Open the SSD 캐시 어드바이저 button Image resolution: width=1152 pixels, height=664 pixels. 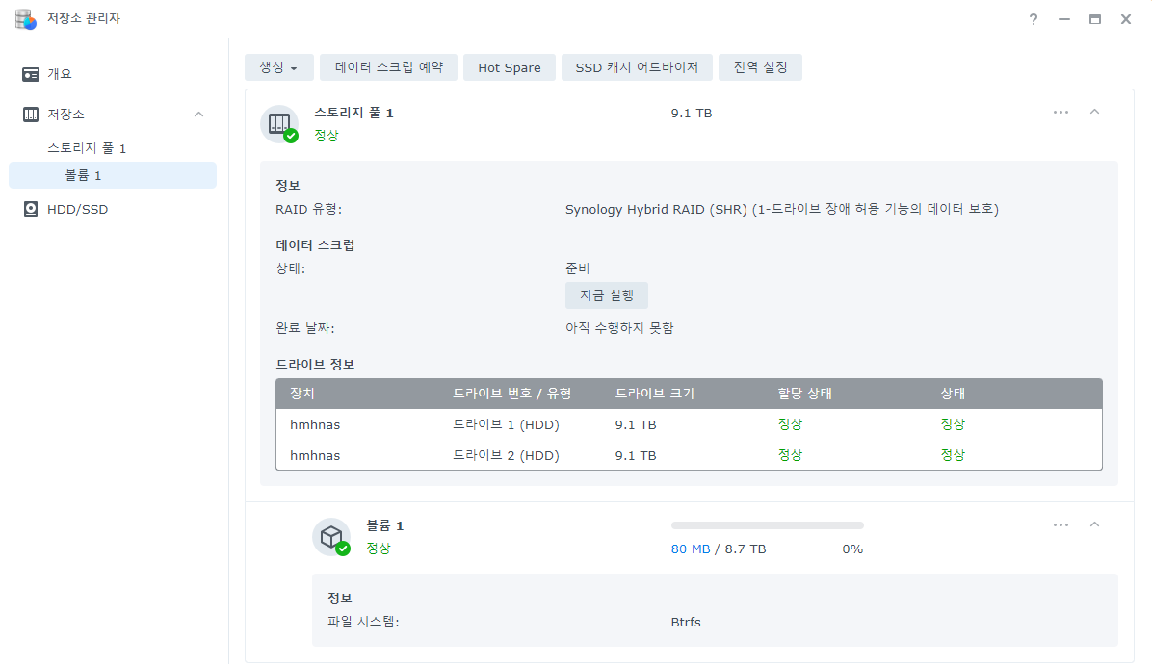click(637, 67)
